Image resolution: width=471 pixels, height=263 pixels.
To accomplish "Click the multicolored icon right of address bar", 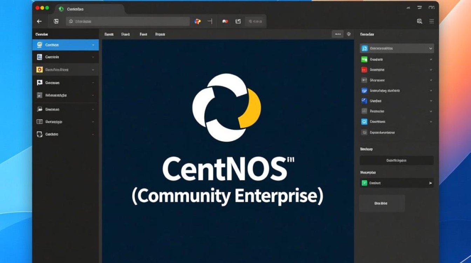I will (197, 21).
